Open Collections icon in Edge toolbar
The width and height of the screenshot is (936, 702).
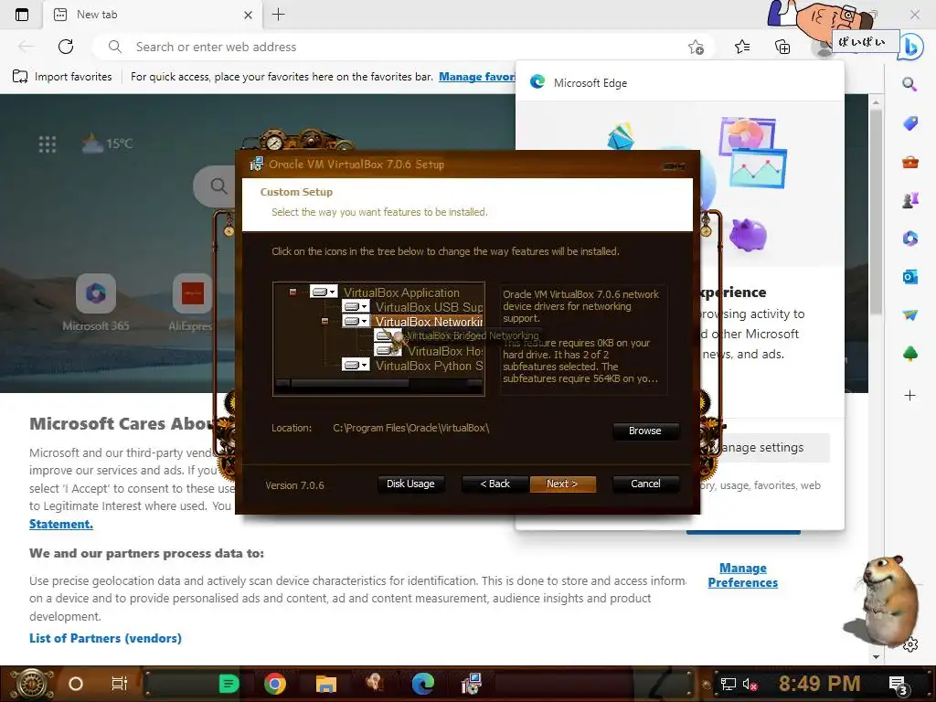[782, 47]
